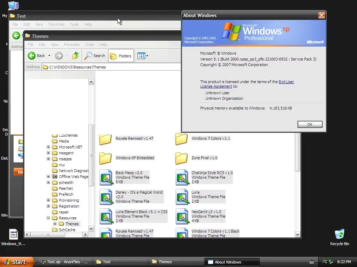Click folder tree scroll right arrow
The height and width of the screenshot is (267, 357).
coord(85,235)
